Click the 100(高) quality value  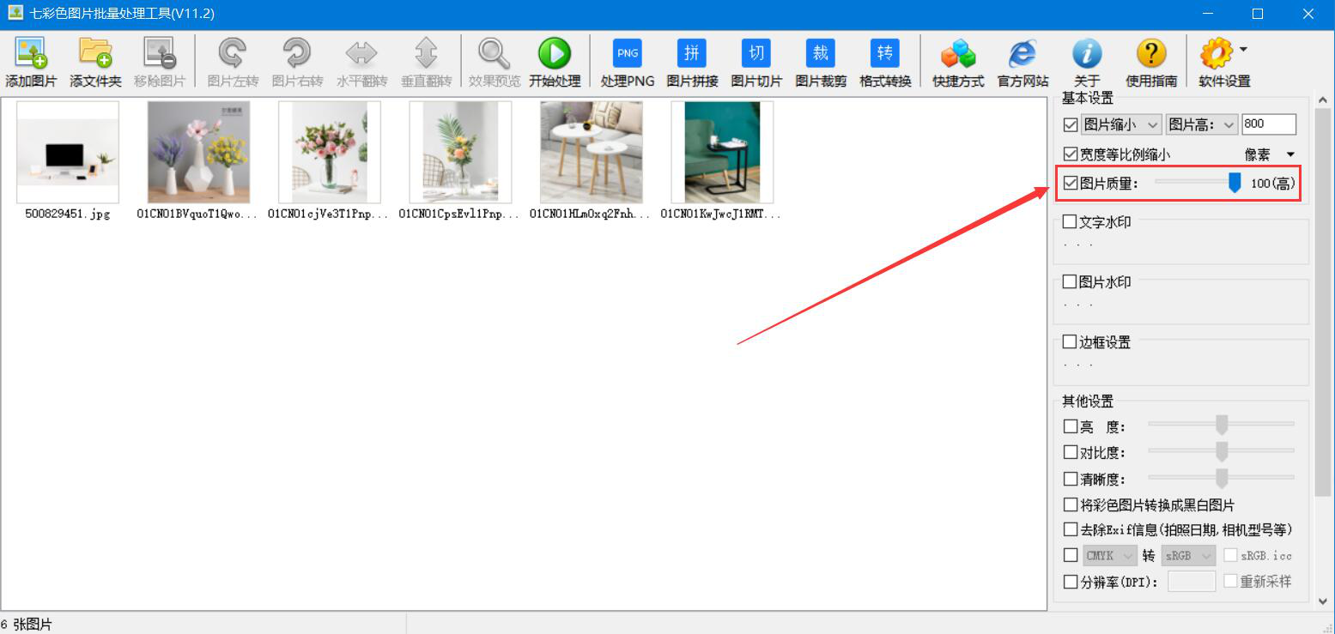pos(1273,184)
